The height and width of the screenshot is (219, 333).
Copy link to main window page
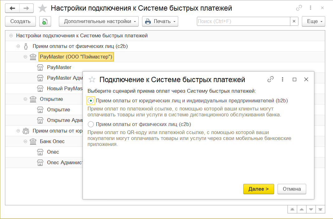click(299, 8)
